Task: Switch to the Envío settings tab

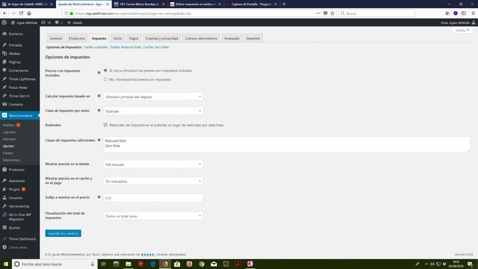Action: 118,38
